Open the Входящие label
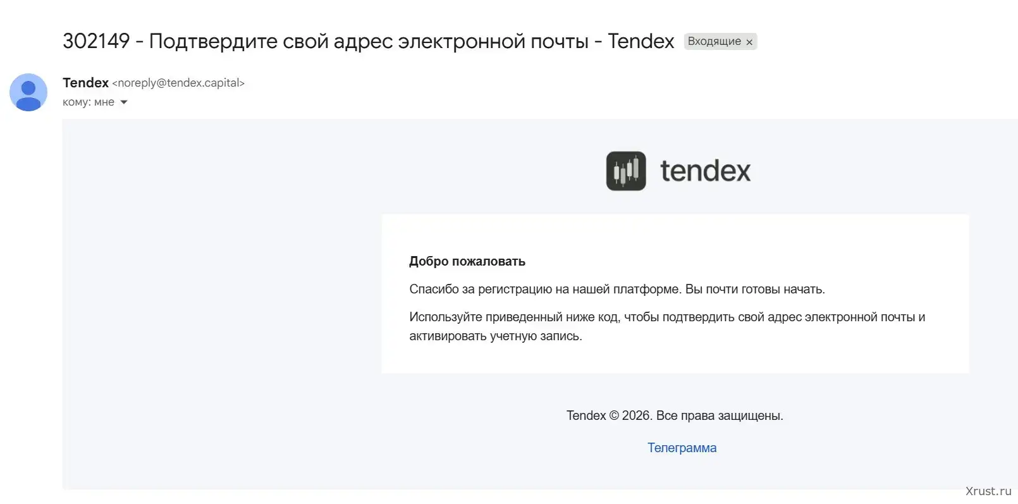1018x504 pixels. tap(714, 41)
